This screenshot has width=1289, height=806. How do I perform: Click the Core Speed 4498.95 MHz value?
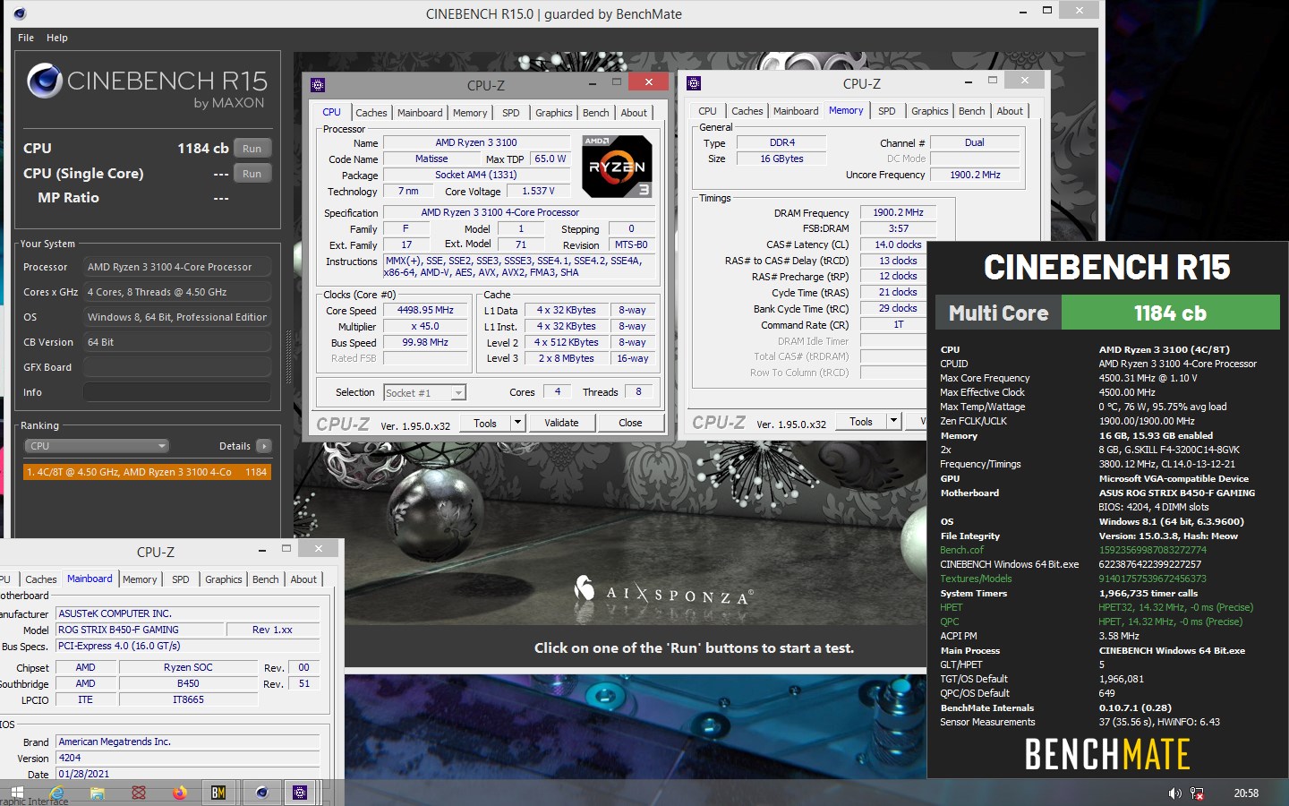pos(425,310)
